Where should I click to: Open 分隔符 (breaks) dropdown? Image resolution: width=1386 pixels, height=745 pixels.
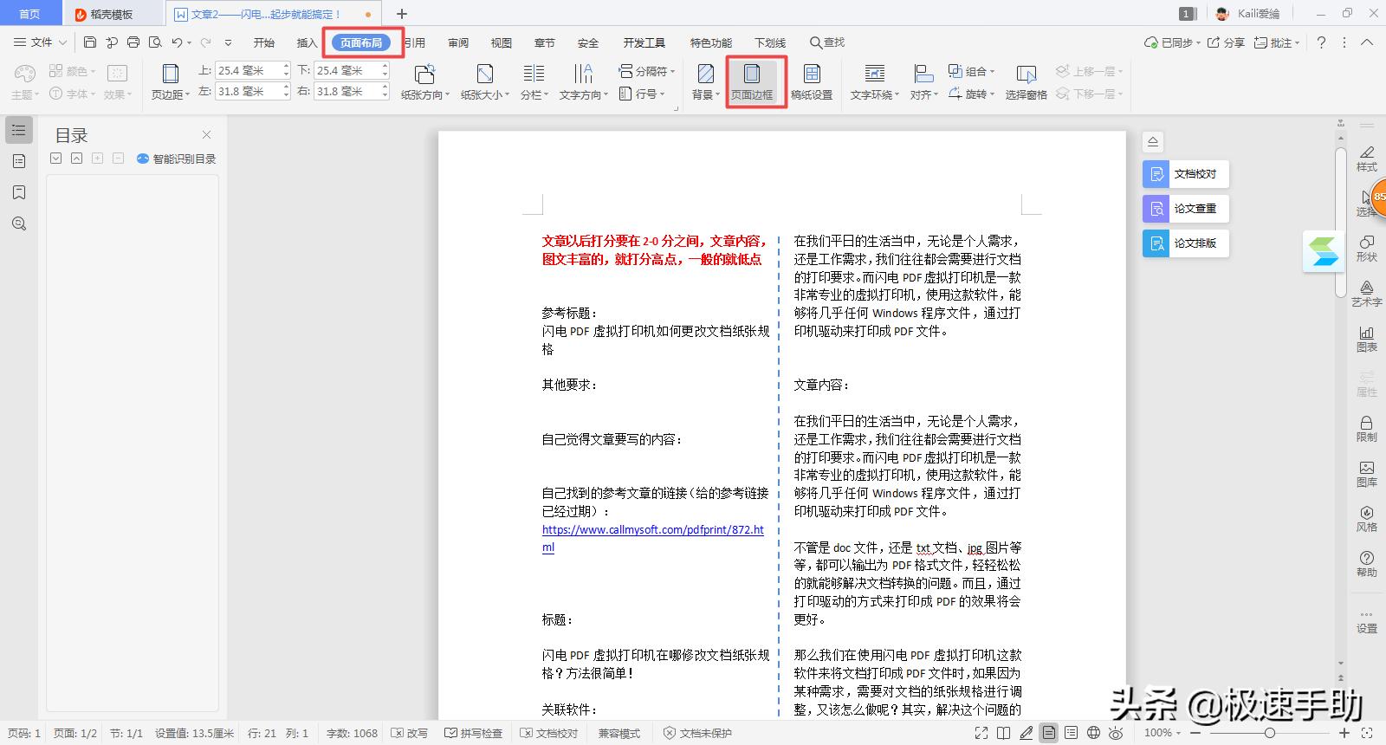[x=647, y=71]
